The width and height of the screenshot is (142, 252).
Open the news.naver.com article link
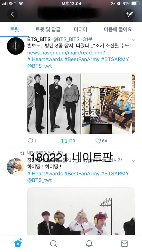click(x=68, y=53)
